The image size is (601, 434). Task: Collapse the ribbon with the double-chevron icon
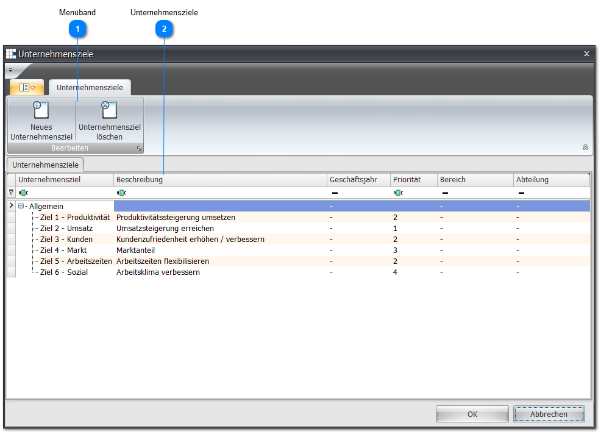coord(585,148)
